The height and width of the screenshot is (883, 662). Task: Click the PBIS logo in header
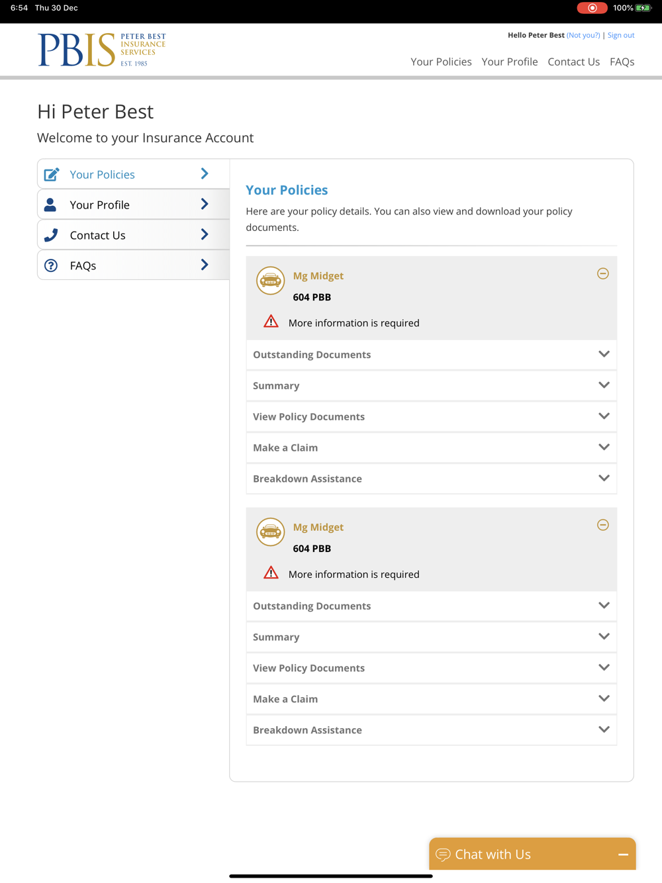tap(101, 50)
